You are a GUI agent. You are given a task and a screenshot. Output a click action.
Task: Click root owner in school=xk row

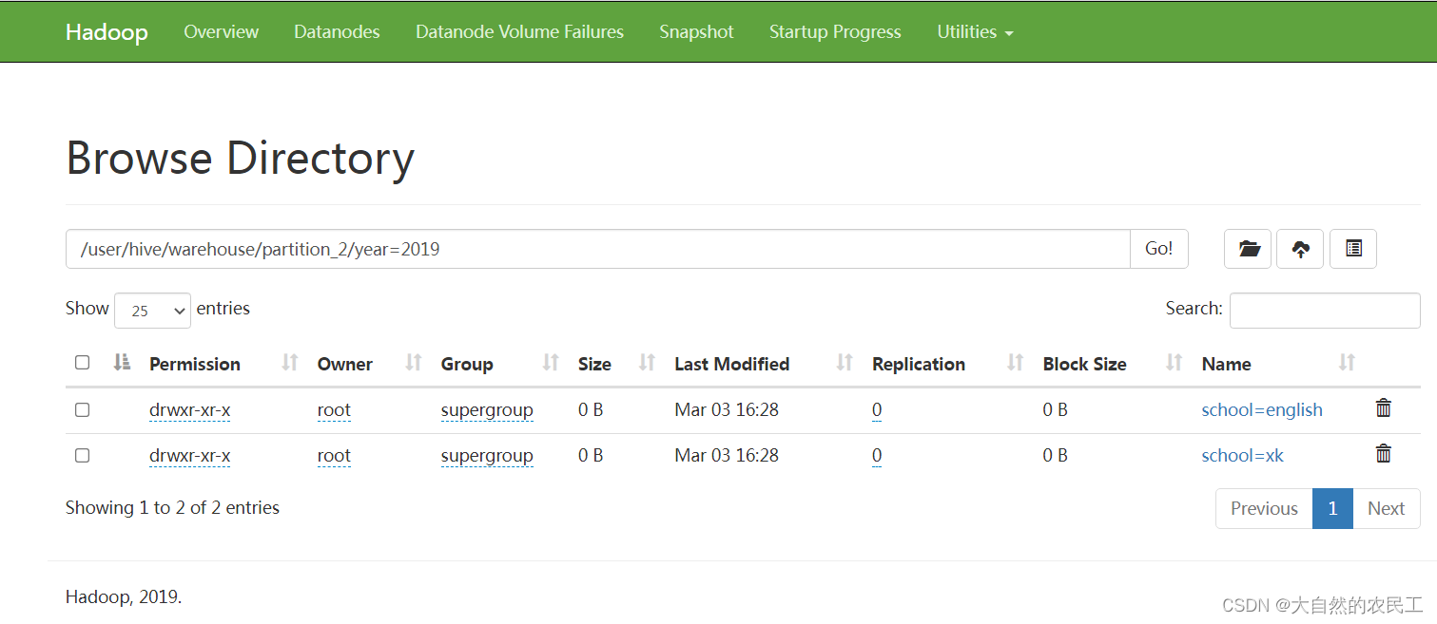point(334,455)
